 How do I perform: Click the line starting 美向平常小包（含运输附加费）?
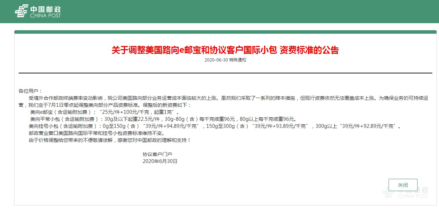[x=163, y=119]
